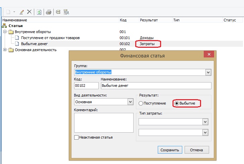Expand the first Тип затраты dropdown
244x164 pixels.
pos(205,122)
